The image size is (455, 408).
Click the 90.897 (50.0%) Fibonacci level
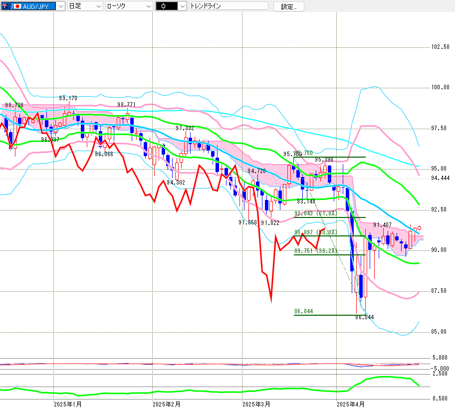tap(316, 232)
